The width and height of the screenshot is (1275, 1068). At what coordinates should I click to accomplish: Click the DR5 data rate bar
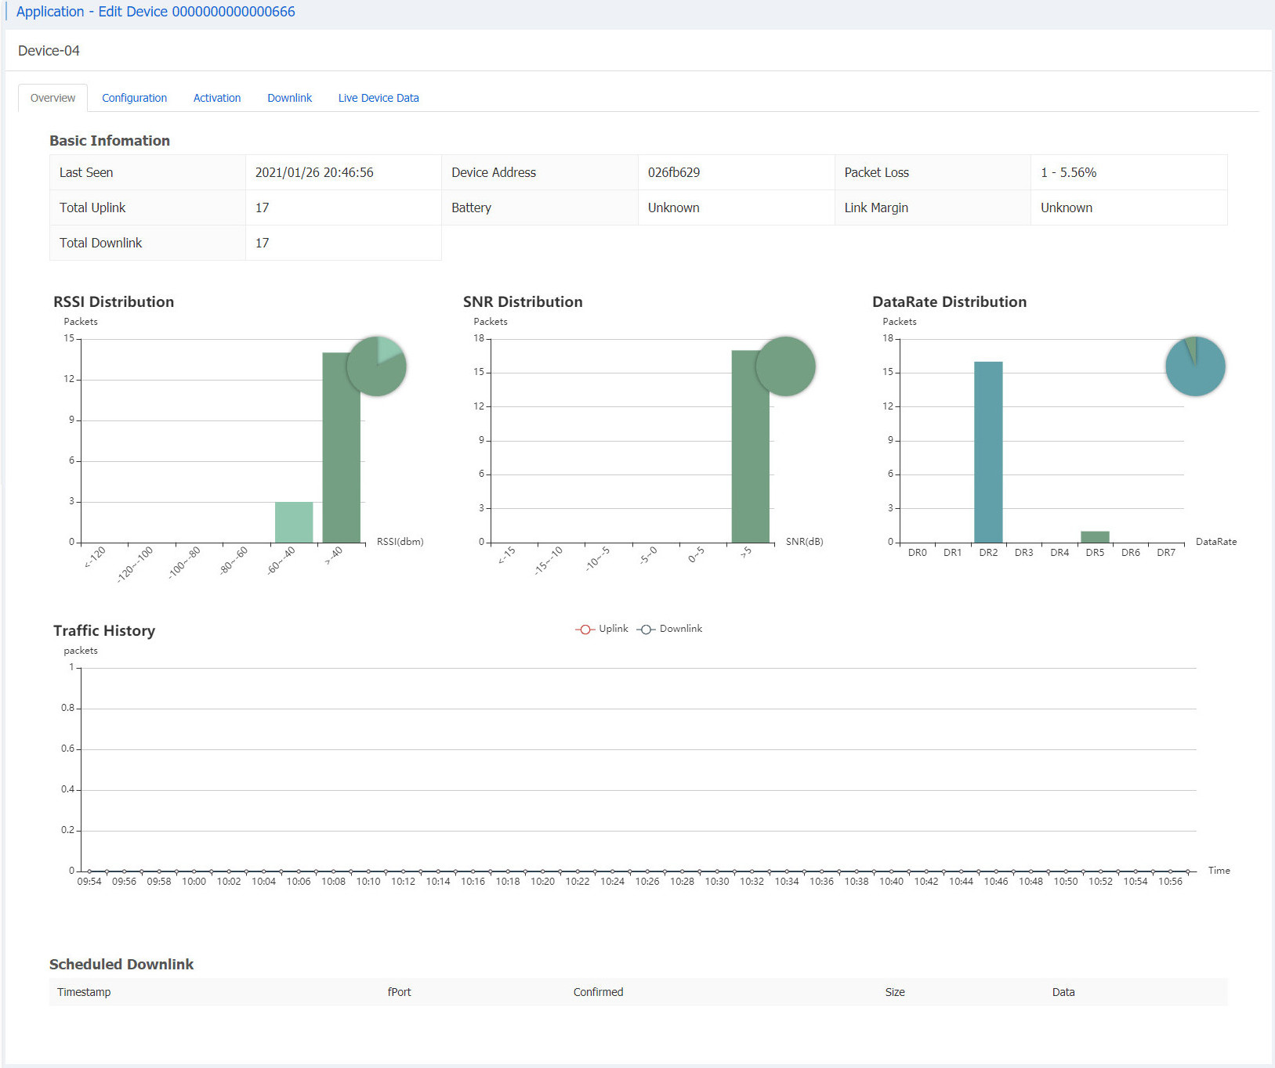1095,536
